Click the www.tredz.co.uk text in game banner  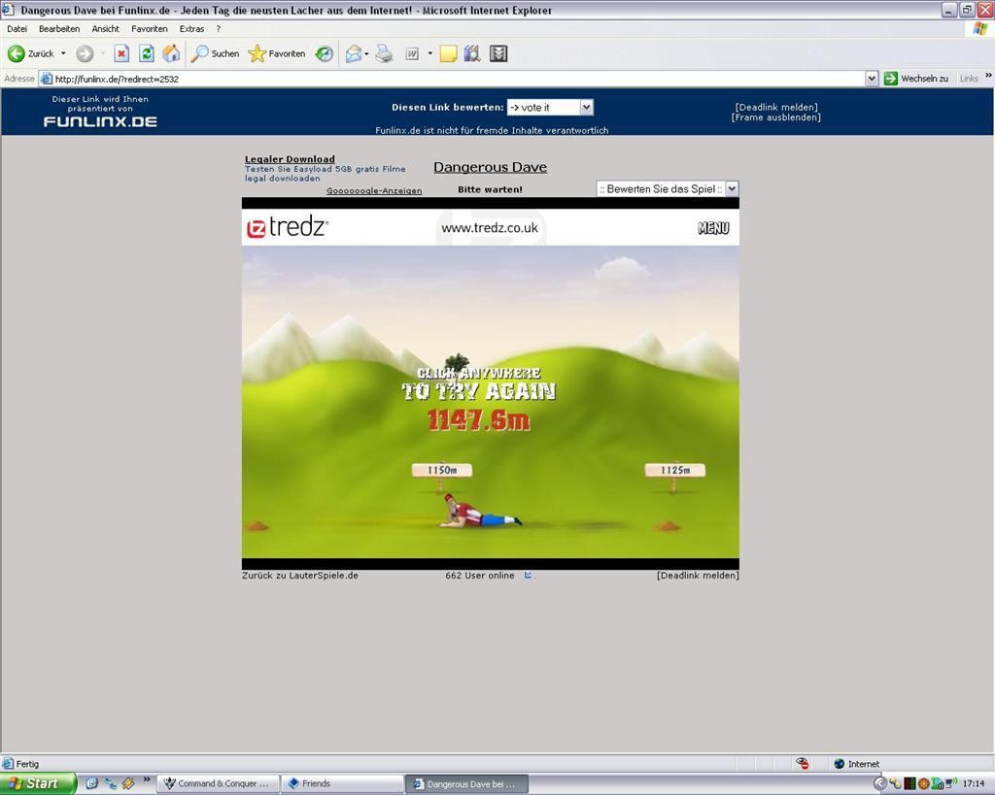490,227
